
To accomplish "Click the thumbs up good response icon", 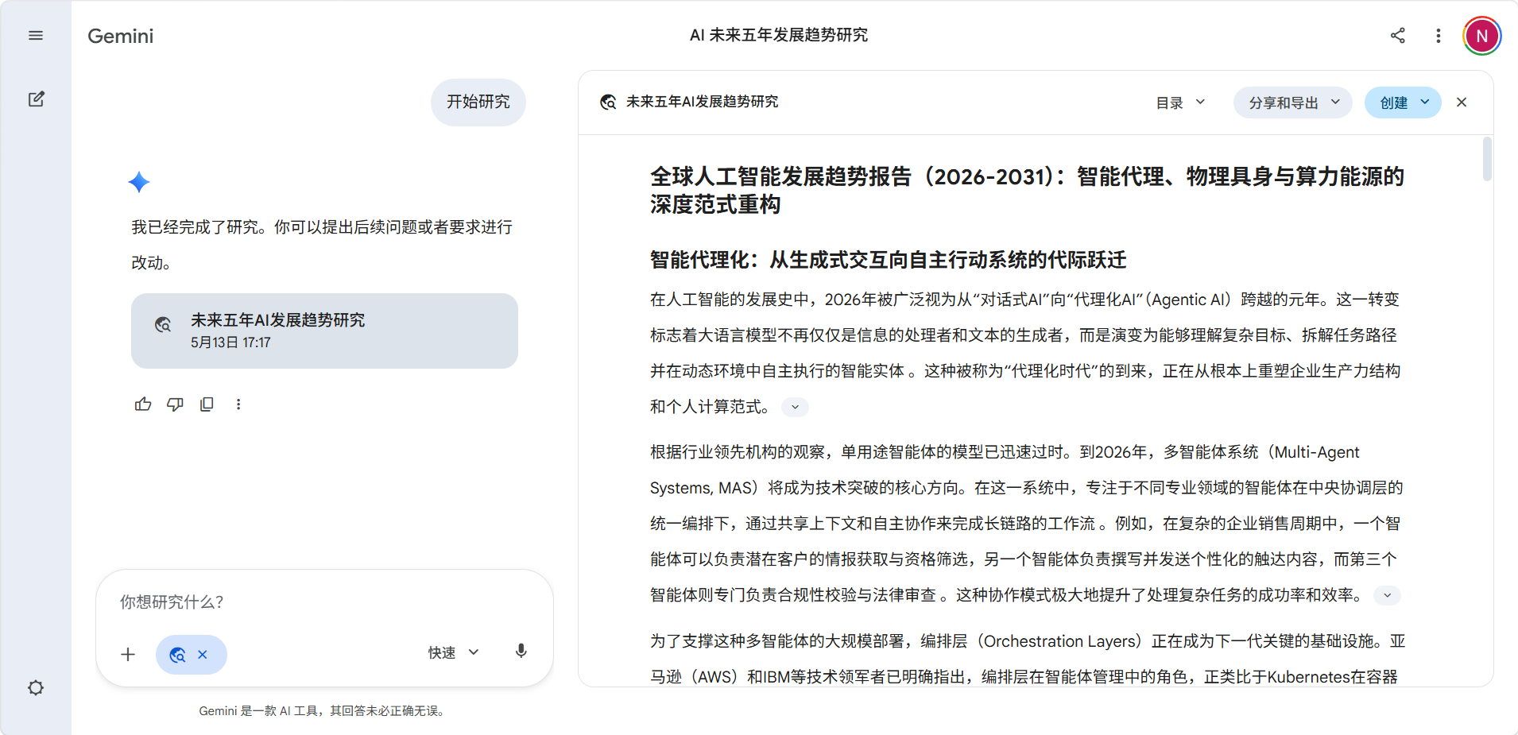I will pyautogui.click(x=143, y=404).
